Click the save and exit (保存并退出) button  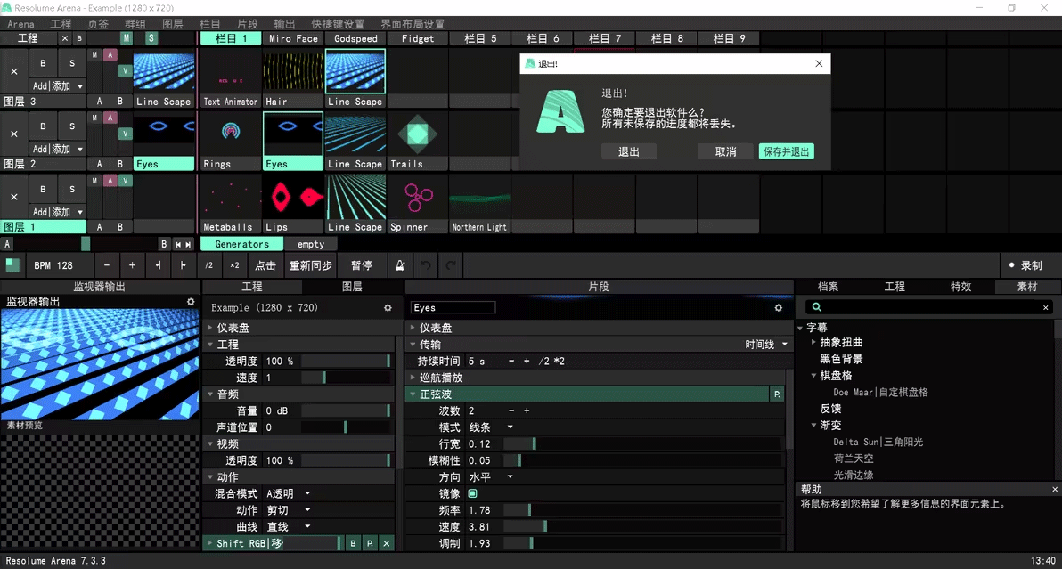(x=787, y=152)
